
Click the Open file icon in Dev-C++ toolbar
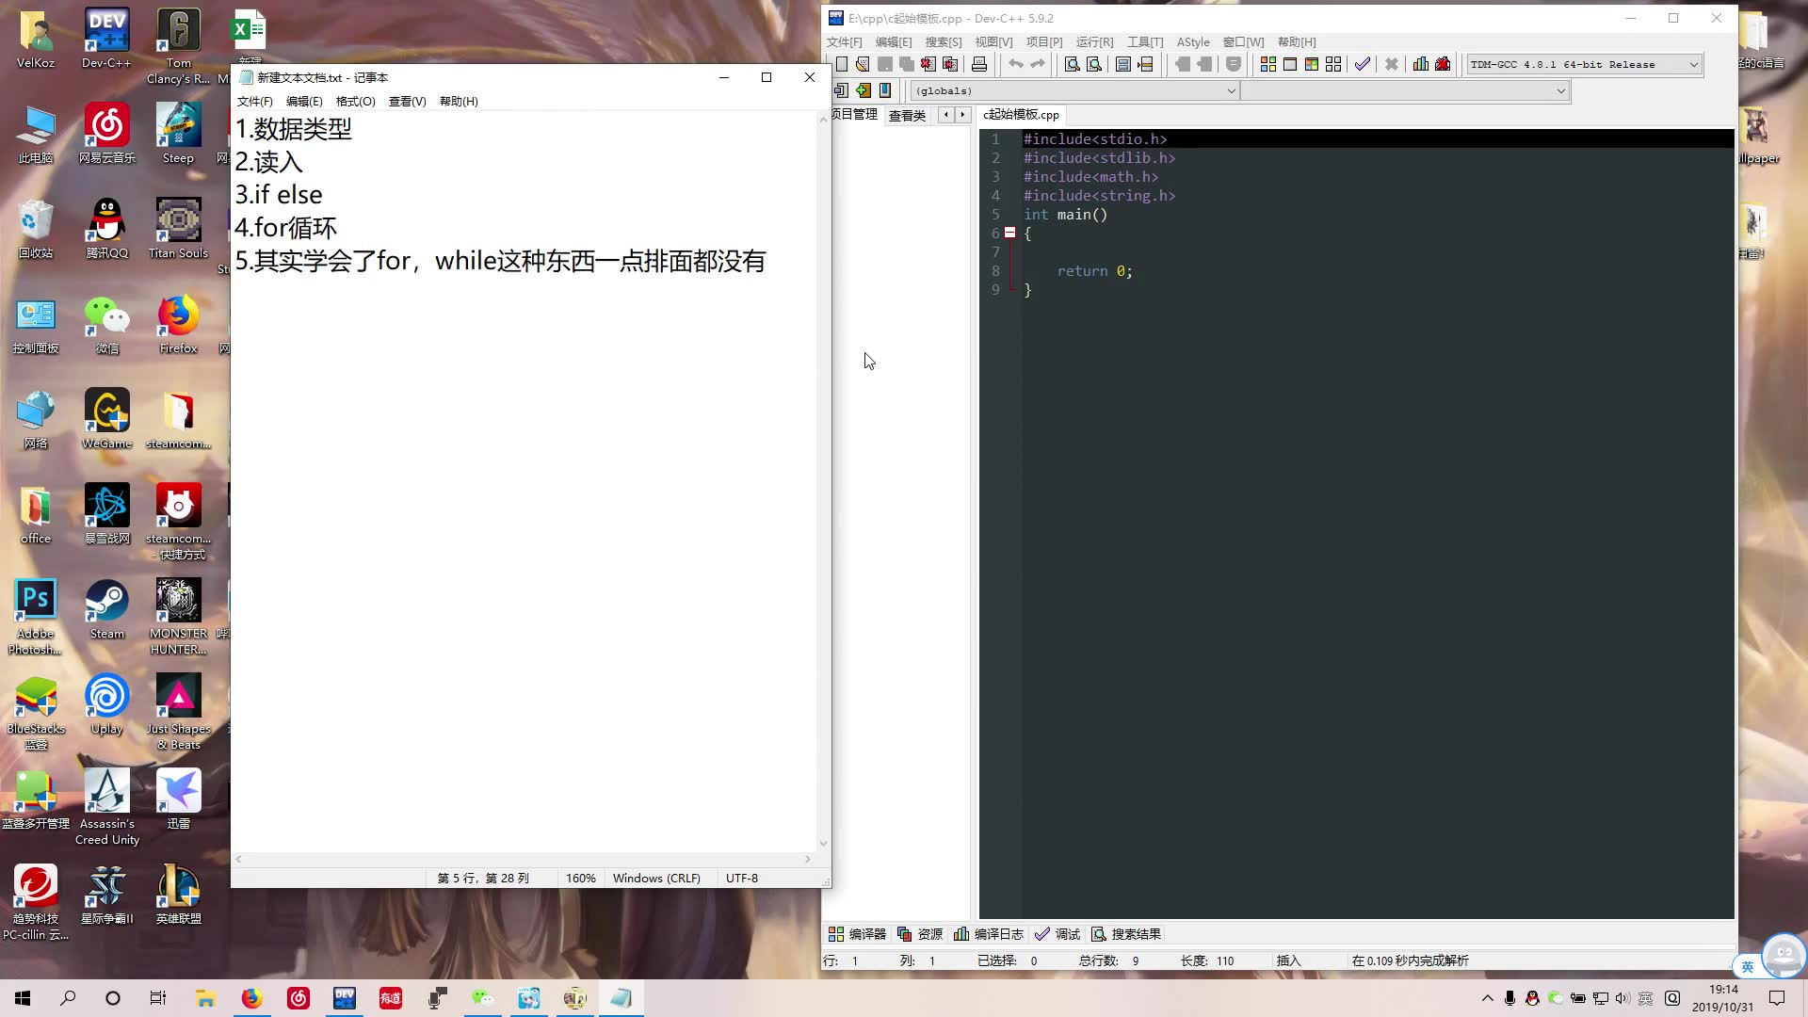[863, 64]
